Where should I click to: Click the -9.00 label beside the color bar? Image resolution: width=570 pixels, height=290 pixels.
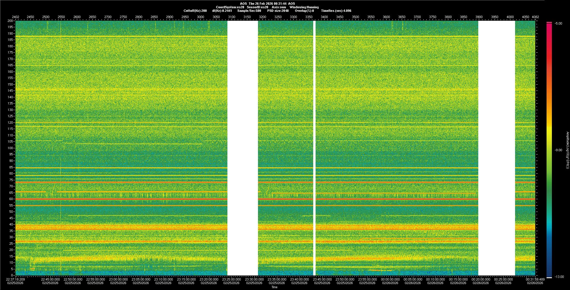coord(558,150)
